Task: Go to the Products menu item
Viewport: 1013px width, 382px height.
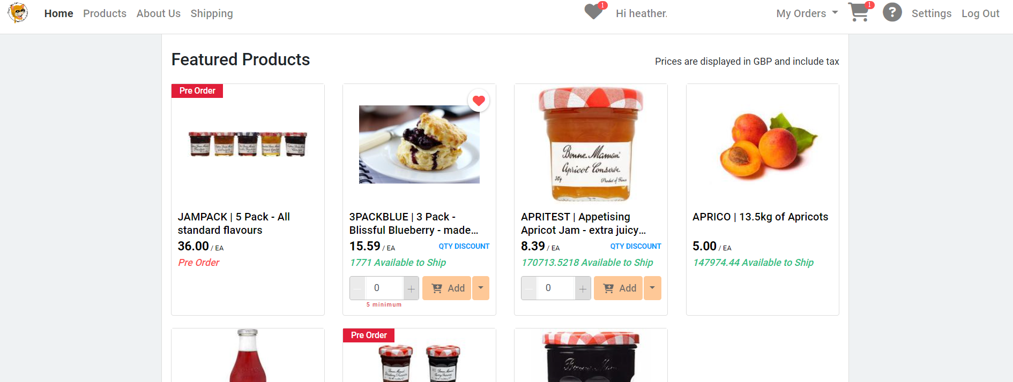Action: [105, 13]
